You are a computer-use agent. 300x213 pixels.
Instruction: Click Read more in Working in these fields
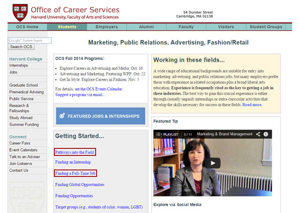coord(252,105)
